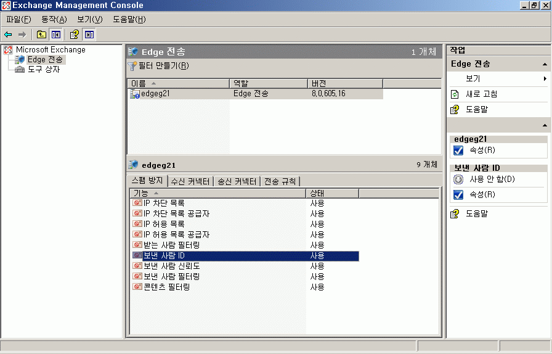The image size is (552, 354).
Task: Select the Microsoft Exchange root node
Action: click(51, 50)
